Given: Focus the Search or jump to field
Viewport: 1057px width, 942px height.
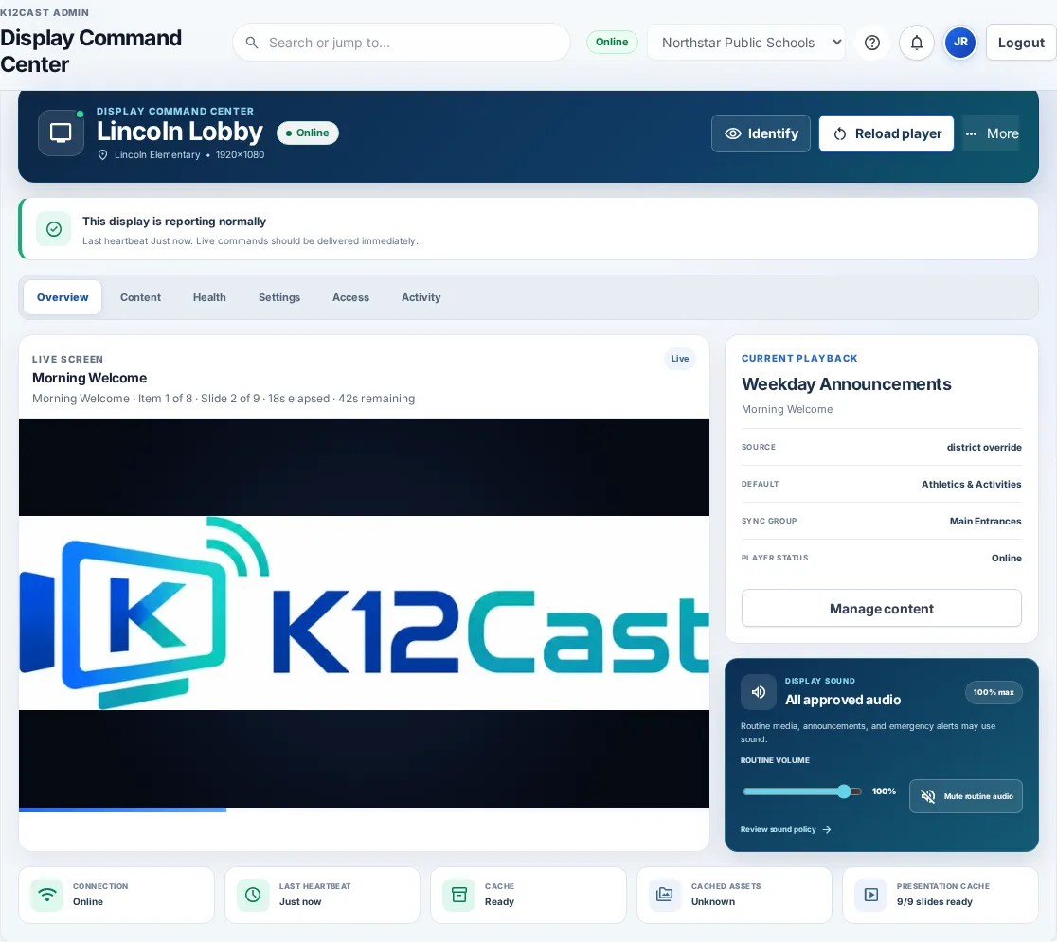Looking at the screenshot, I should pos(402,43).
